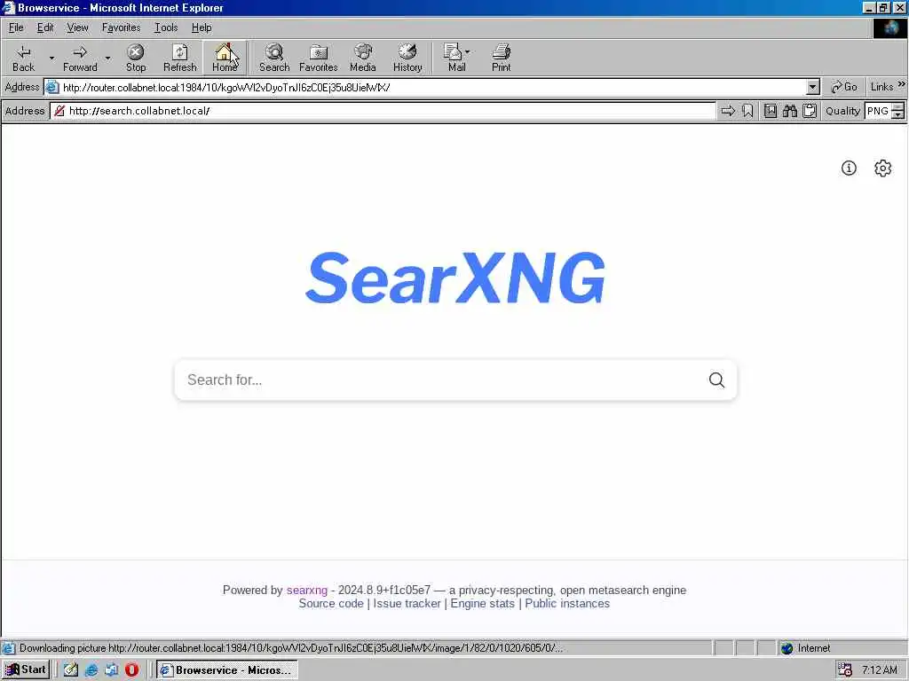Open the IE Search toolbar button
Screen dimensions: 909x681
click(274, 58)
